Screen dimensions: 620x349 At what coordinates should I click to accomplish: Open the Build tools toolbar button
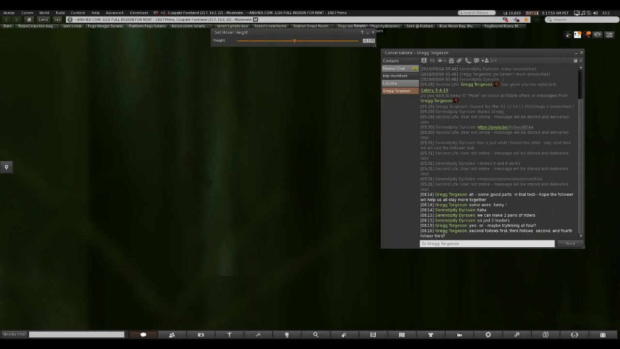tap(258, 334)
